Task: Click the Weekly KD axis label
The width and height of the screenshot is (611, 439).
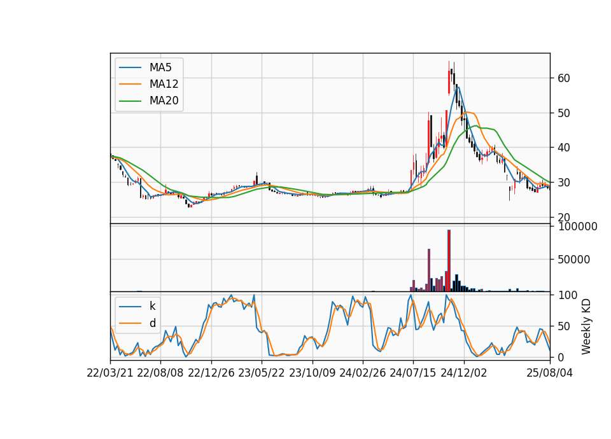Action: 586,327
